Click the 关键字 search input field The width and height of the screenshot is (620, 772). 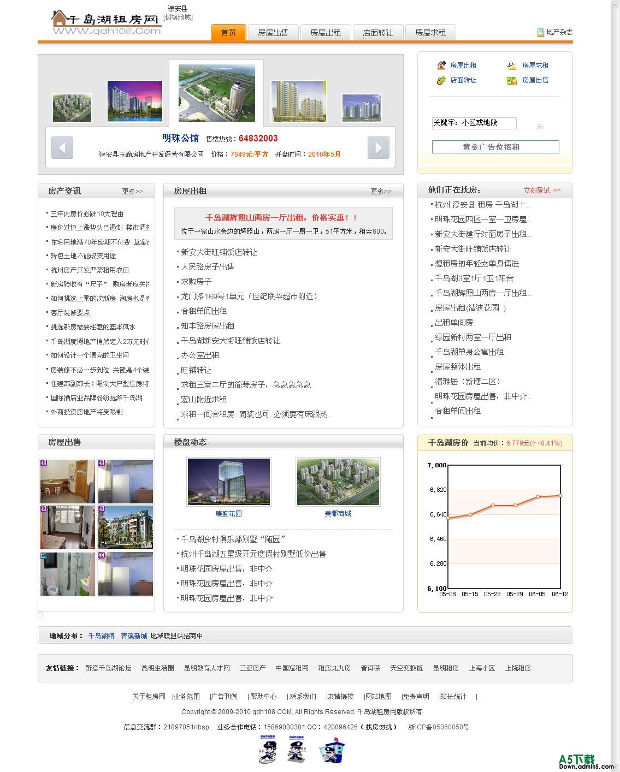click(474, 123)
